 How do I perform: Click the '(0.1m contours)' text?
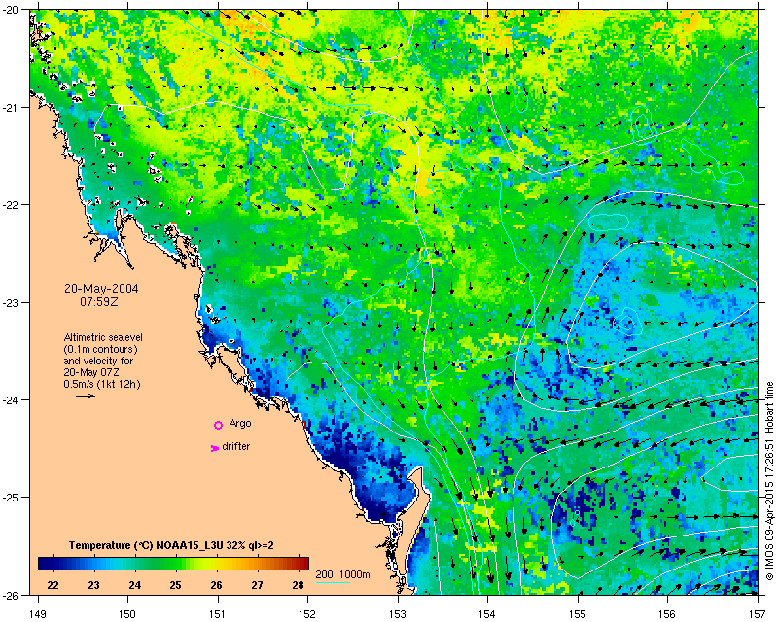100,349
